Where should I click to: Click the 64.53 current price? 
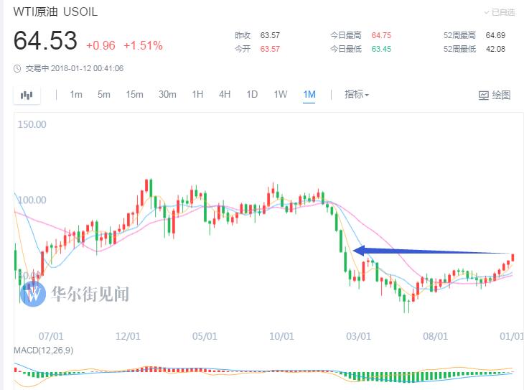(x=45, y=41)
